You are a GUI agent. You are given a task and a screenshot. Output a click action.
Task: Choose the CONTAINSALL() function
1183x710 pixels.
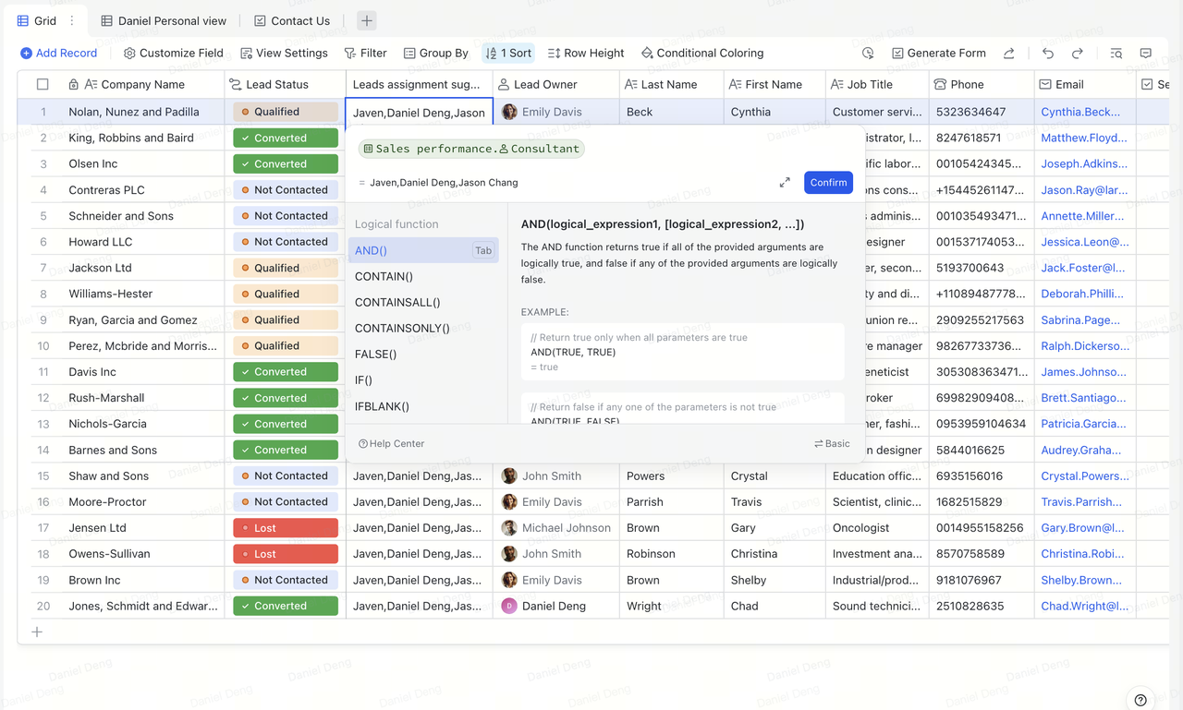click(397, 303)
